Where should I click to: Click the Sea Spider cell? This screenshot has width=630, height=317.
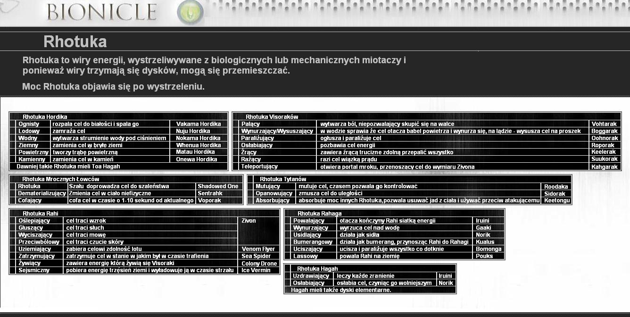[x=258, y=256]
